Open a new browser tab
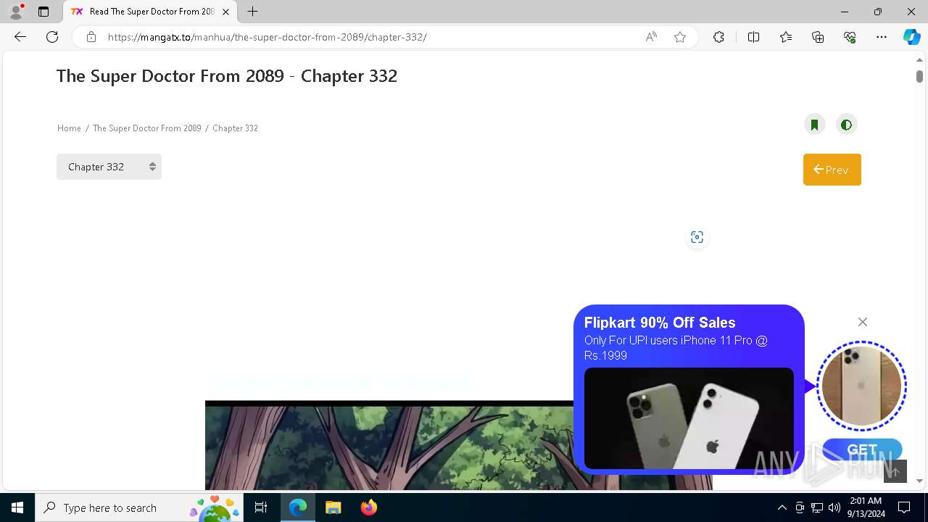 click(252, 12)
